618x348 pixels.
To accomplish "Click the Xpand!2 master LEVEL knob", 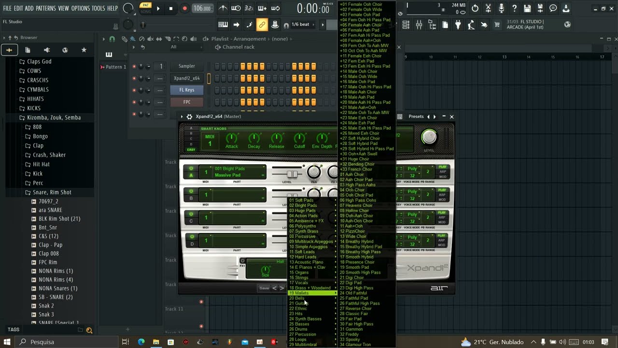I will click(429, 137).
